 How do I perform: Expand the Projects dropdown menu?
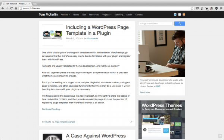pyautogui.click(x=106, y=15)
